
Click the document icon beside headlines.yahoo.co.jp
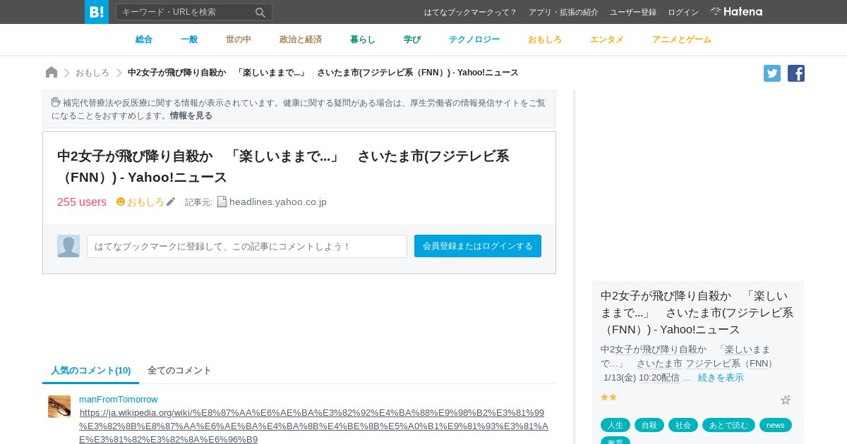222,202
